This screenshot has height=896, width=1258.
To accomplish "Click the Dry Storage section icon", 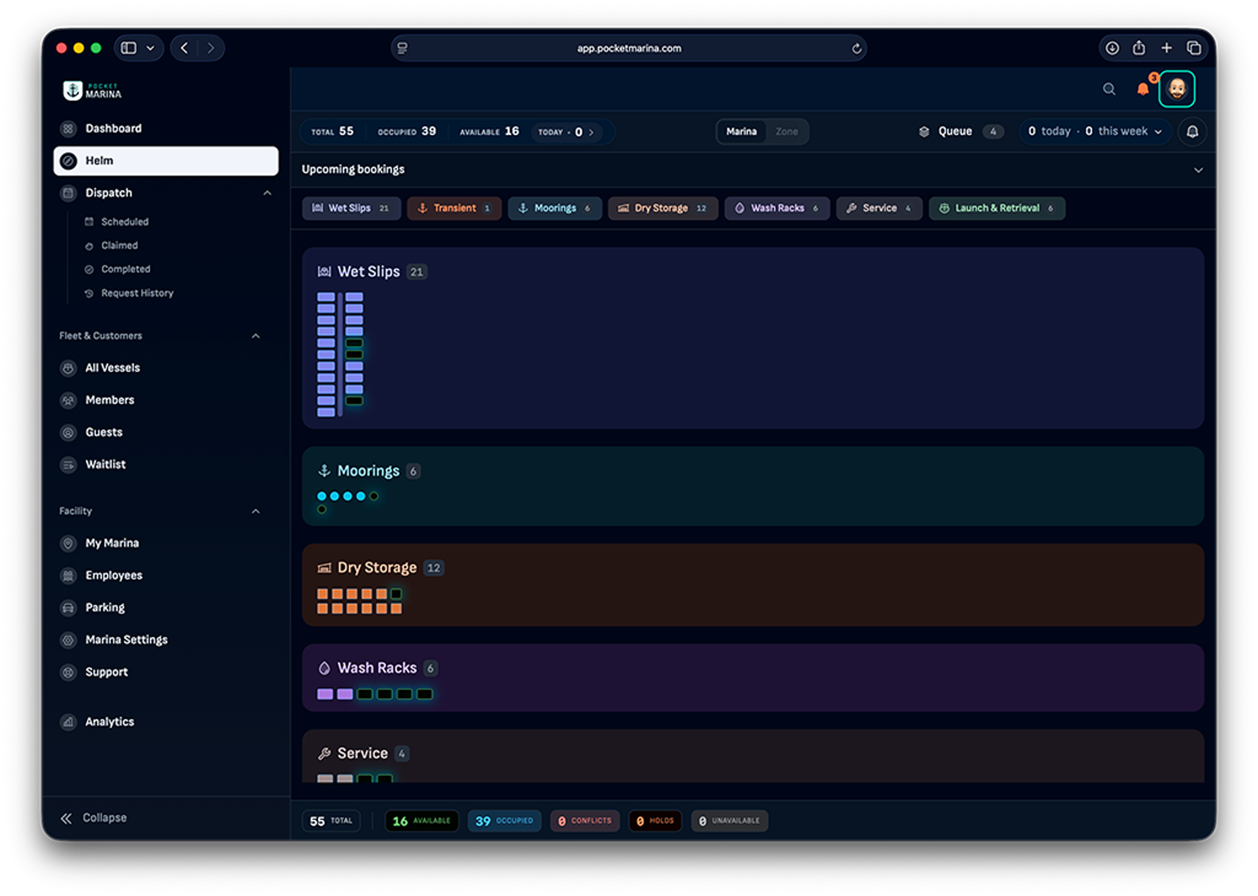I will tap(324, 568).
